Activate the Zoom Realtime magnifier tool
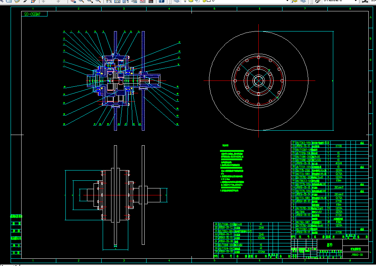This screenshot has width=376, height=266. (81, 1)
